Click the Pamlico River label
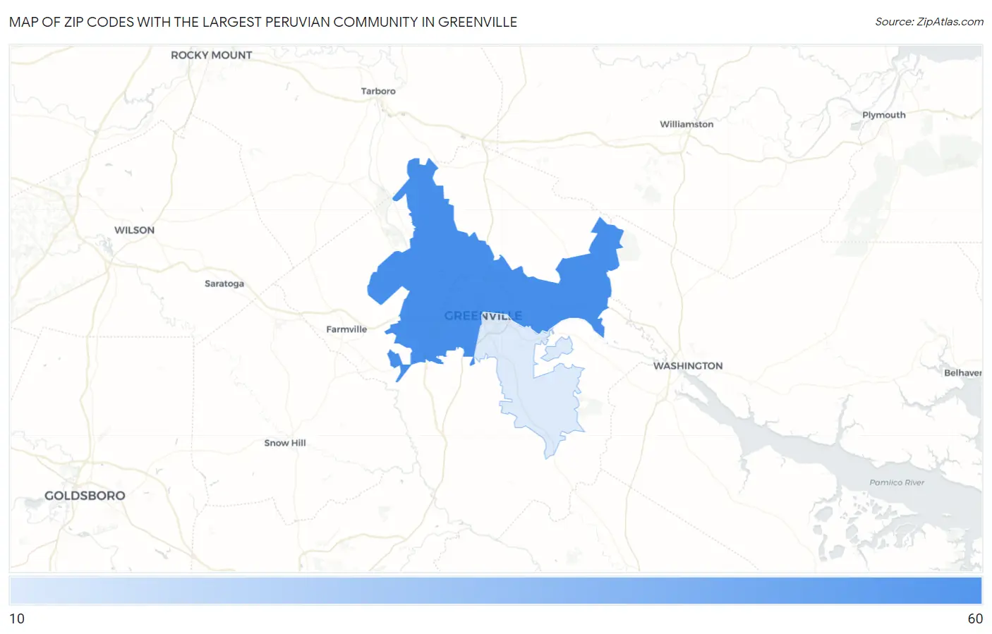The width and height of the screenshot is (992, 634). click(897, 482)
